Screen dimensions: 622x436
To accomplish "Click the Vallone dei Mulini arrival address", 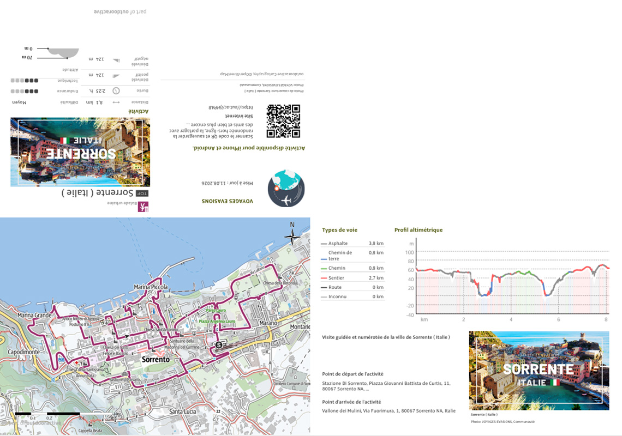I will pyautogui.click(x=388, y=411).
